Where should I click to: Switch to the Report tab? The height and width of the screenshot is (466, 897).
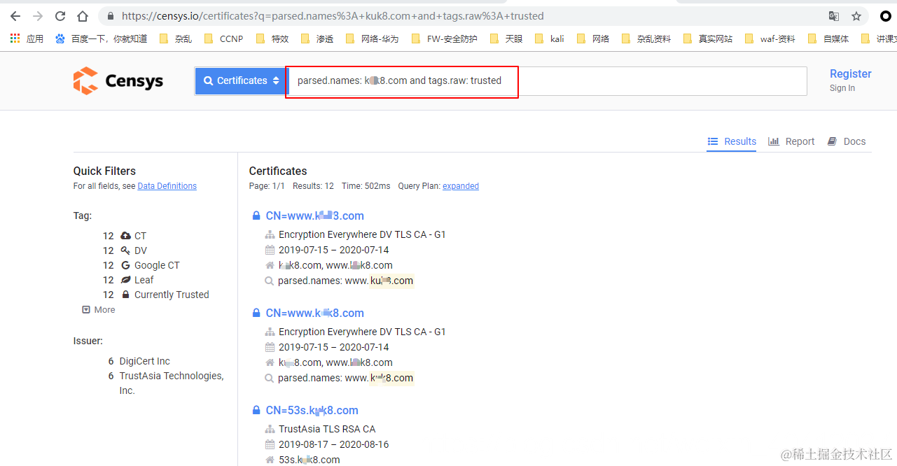(x=791, y=141)
